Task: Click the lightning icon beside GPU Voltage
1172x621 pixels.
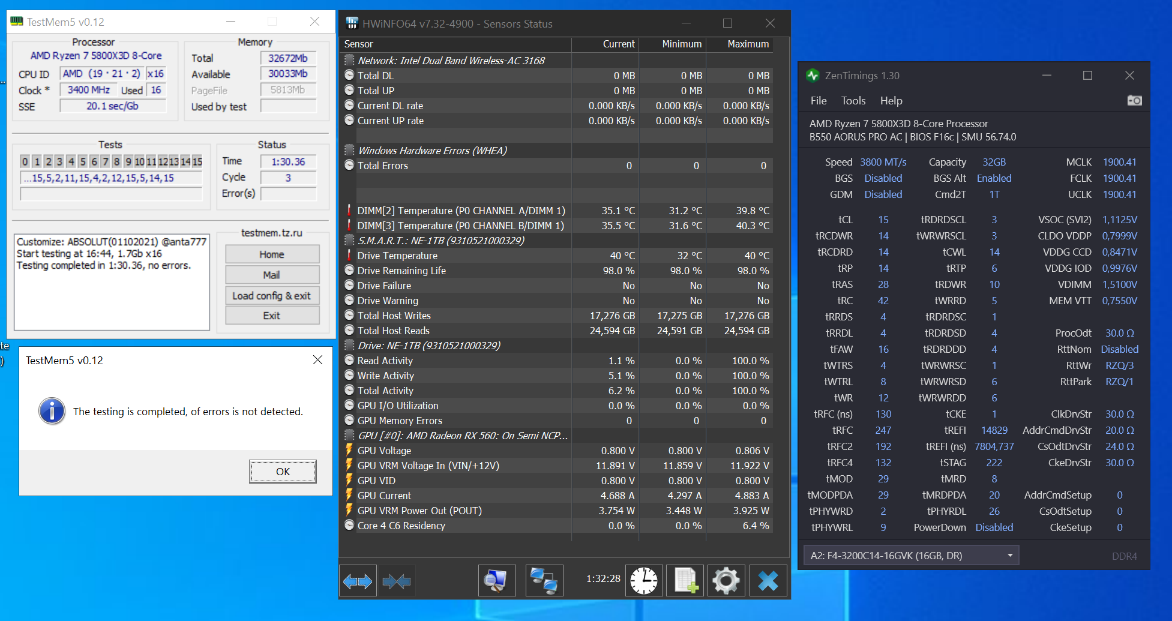Action: tap(349, 451)
